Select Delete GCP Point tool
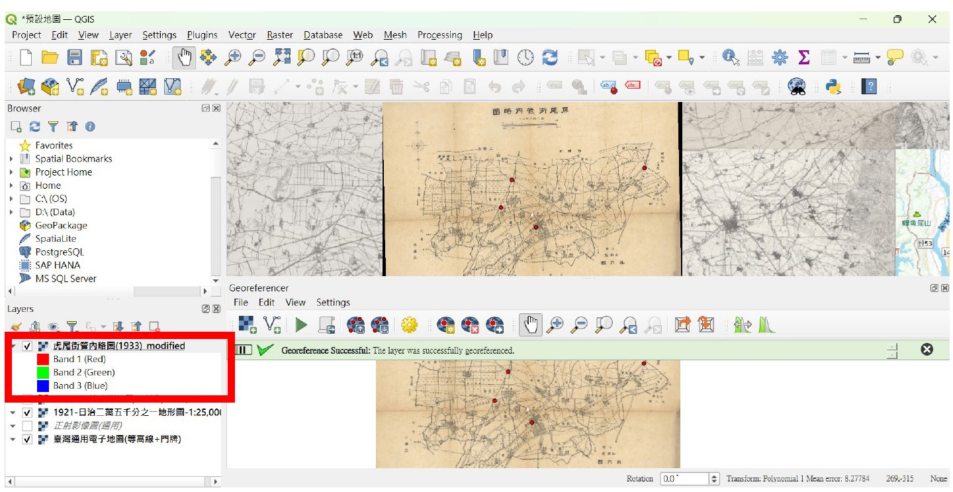The image size is (953, 492). [470, 324]
